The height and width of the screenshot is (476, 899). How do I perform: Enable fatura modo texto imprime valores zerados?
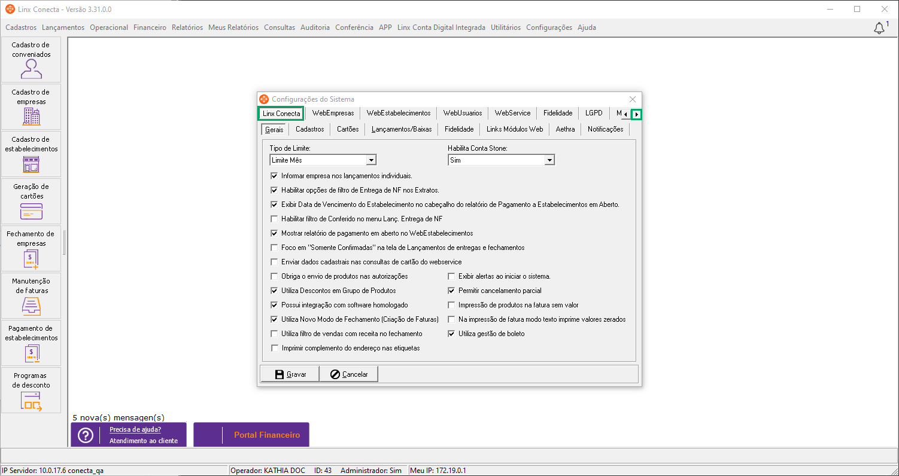[x=451, y=319]
